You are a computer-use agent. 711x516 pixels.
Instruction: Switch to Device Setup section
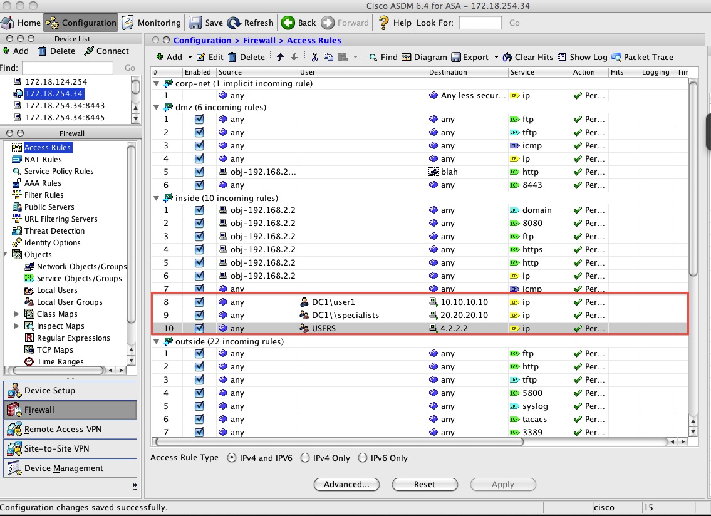point(70,390)
